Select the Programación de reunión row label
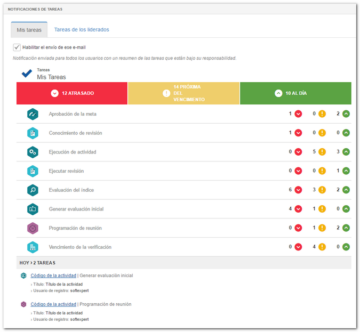The image size is (360, 332). click(x=75, y=228)
